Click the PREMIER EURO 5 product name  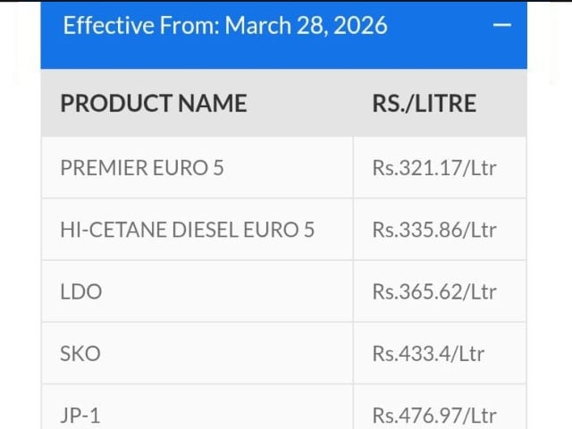pos(141,167)
